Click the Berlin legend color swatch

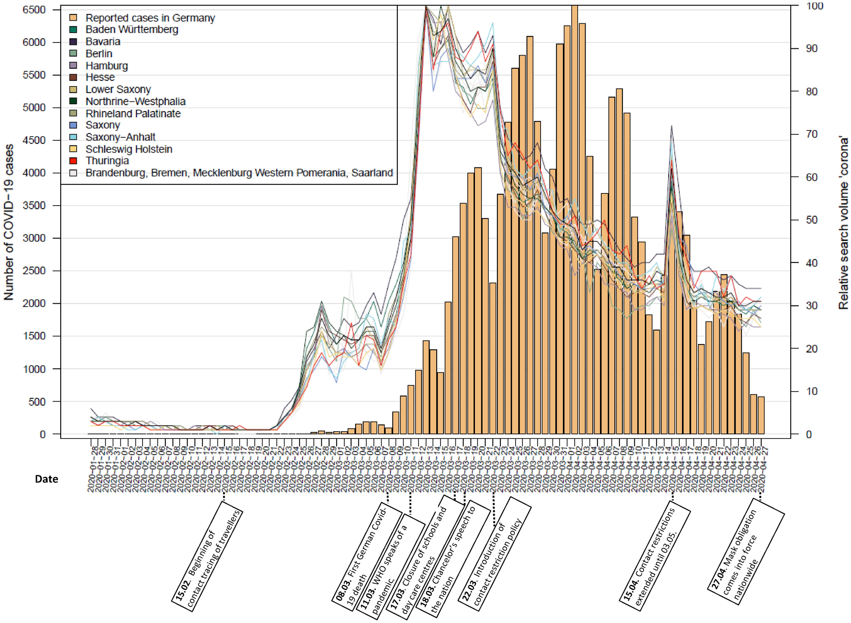pos(73,53)
